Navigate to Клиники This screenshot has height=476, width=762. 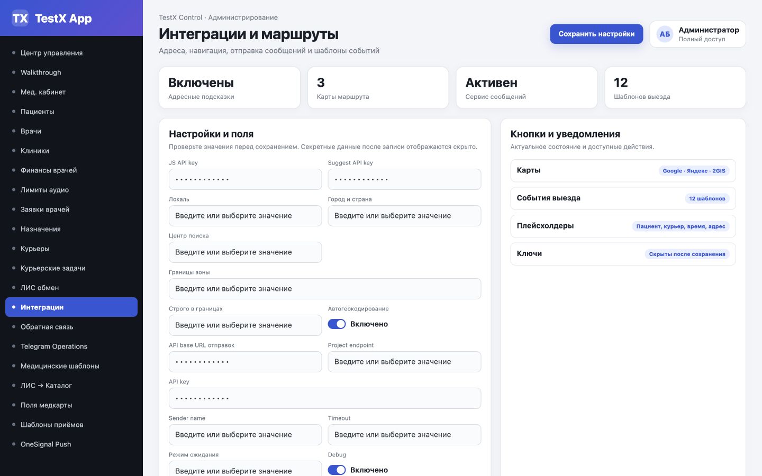(x=71, y=151)
